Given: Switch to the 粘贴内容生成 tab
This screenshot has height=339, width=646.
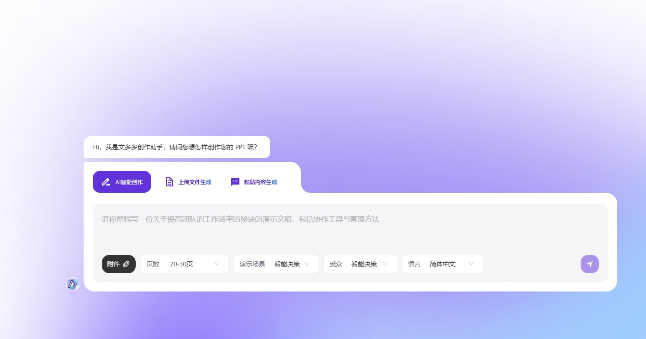Looking at the screenshot, I should (261, 182).
